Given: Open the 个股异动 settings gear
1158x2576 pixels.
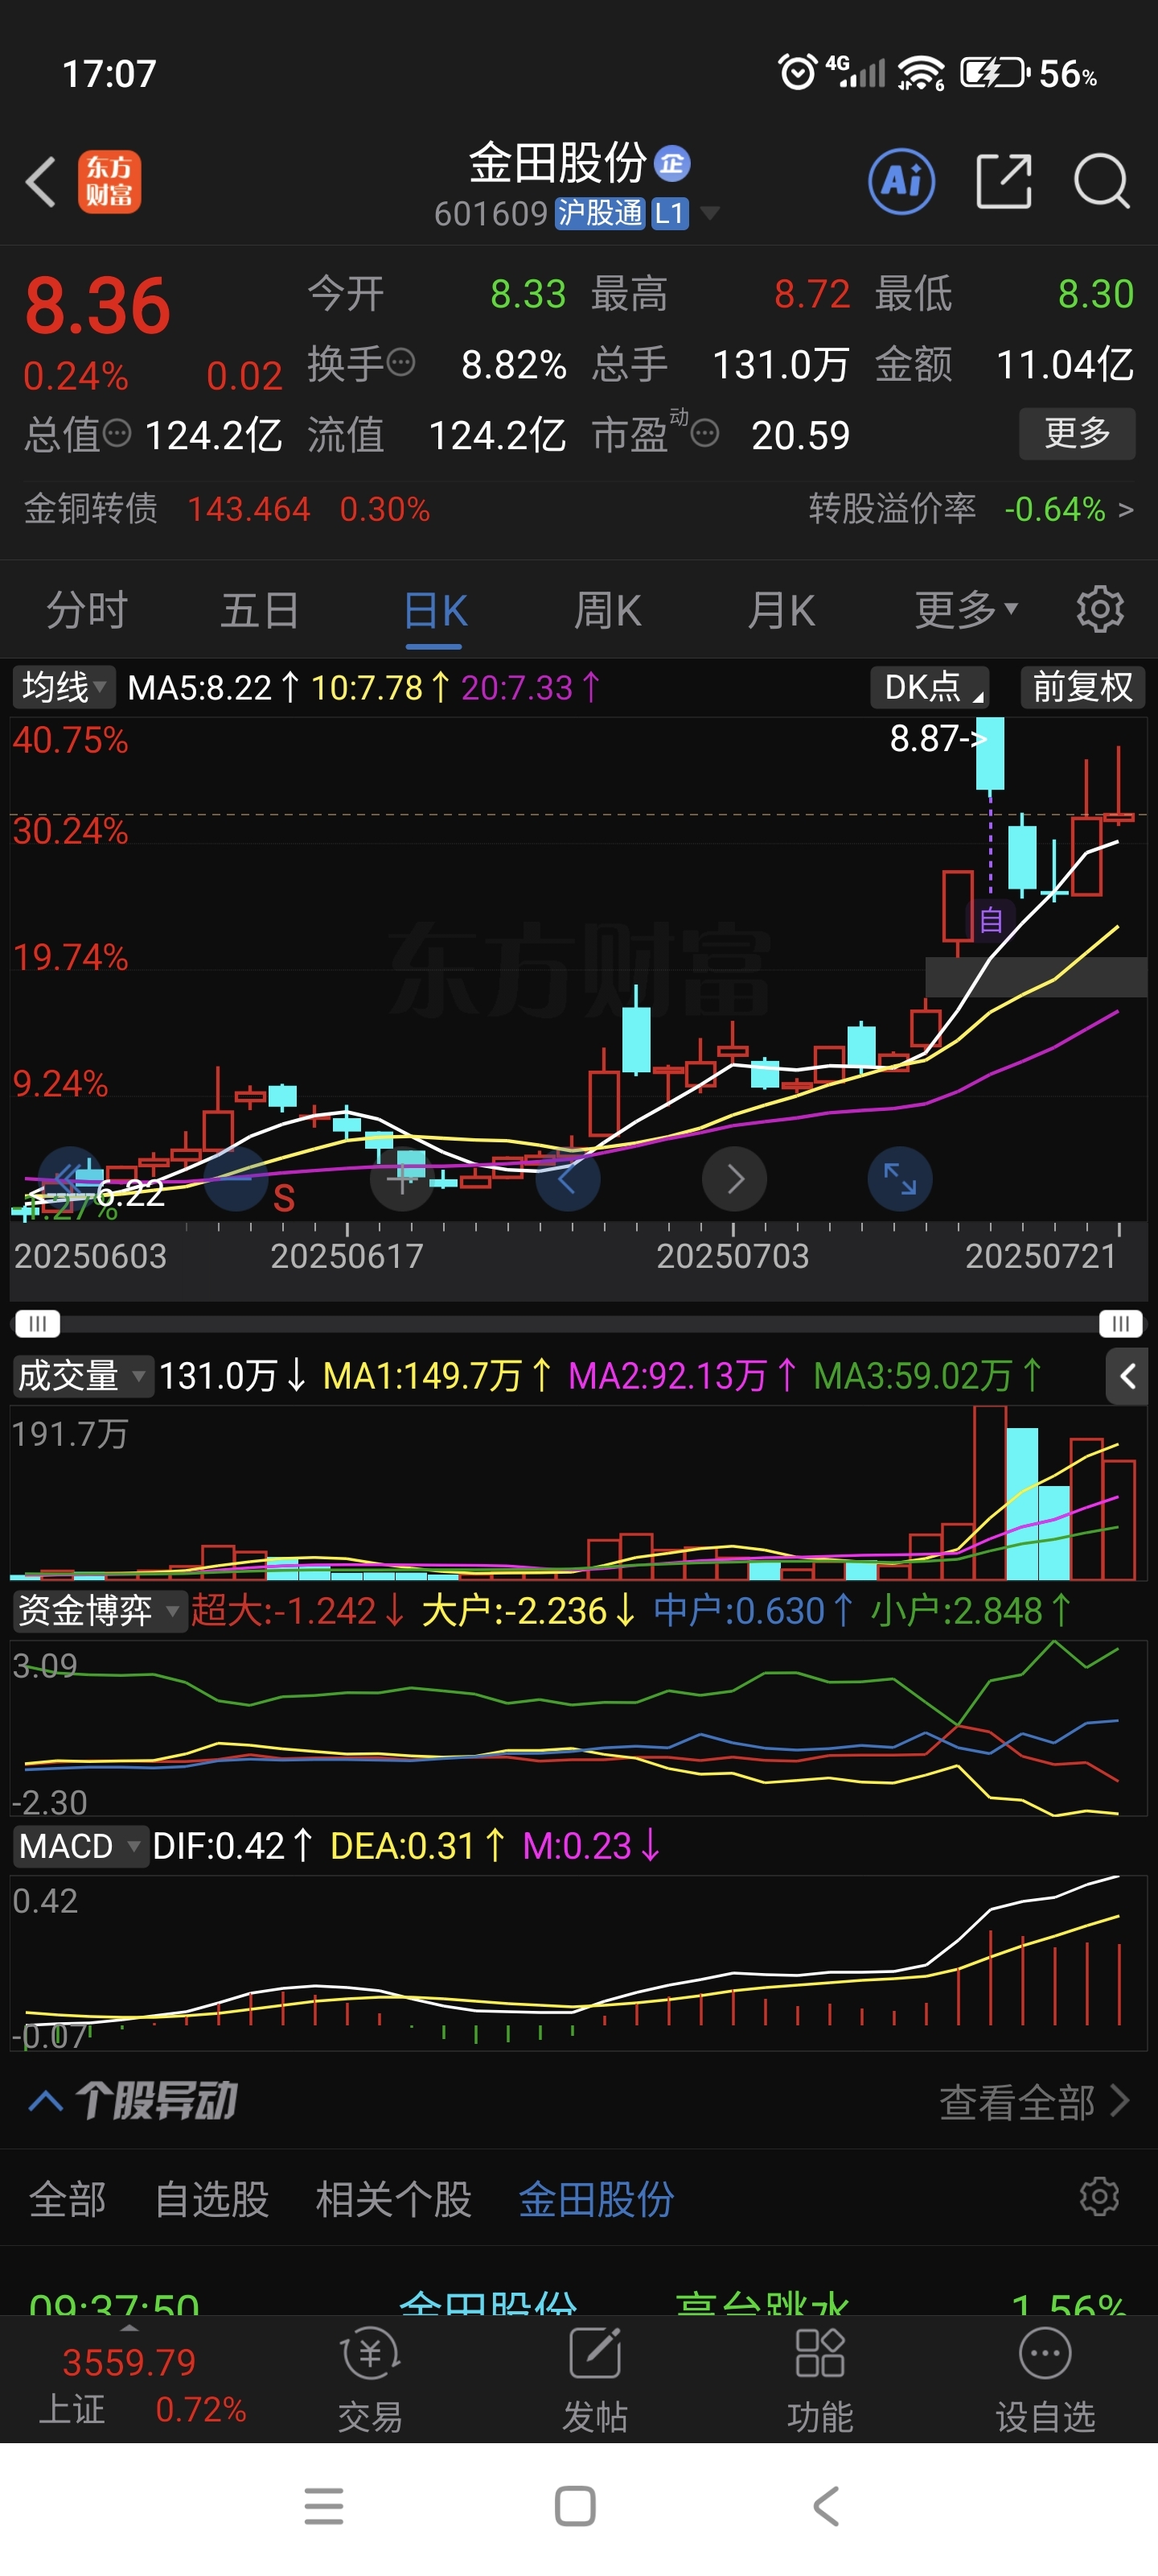Looking at the screenshot, I should pos(1099,2197).
